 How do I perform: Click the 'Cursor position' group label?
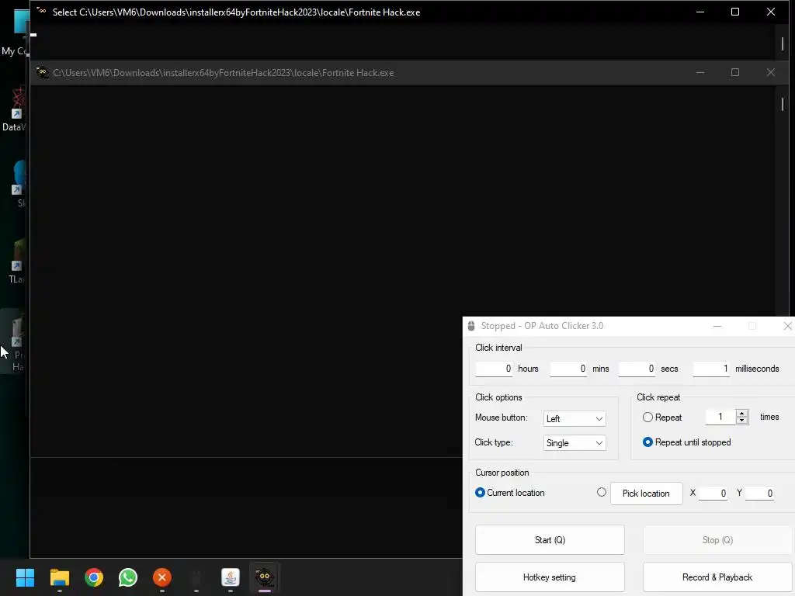pos(502,473)
